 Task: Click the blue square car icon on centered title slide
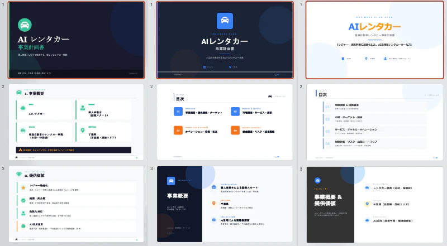(225, 21)
